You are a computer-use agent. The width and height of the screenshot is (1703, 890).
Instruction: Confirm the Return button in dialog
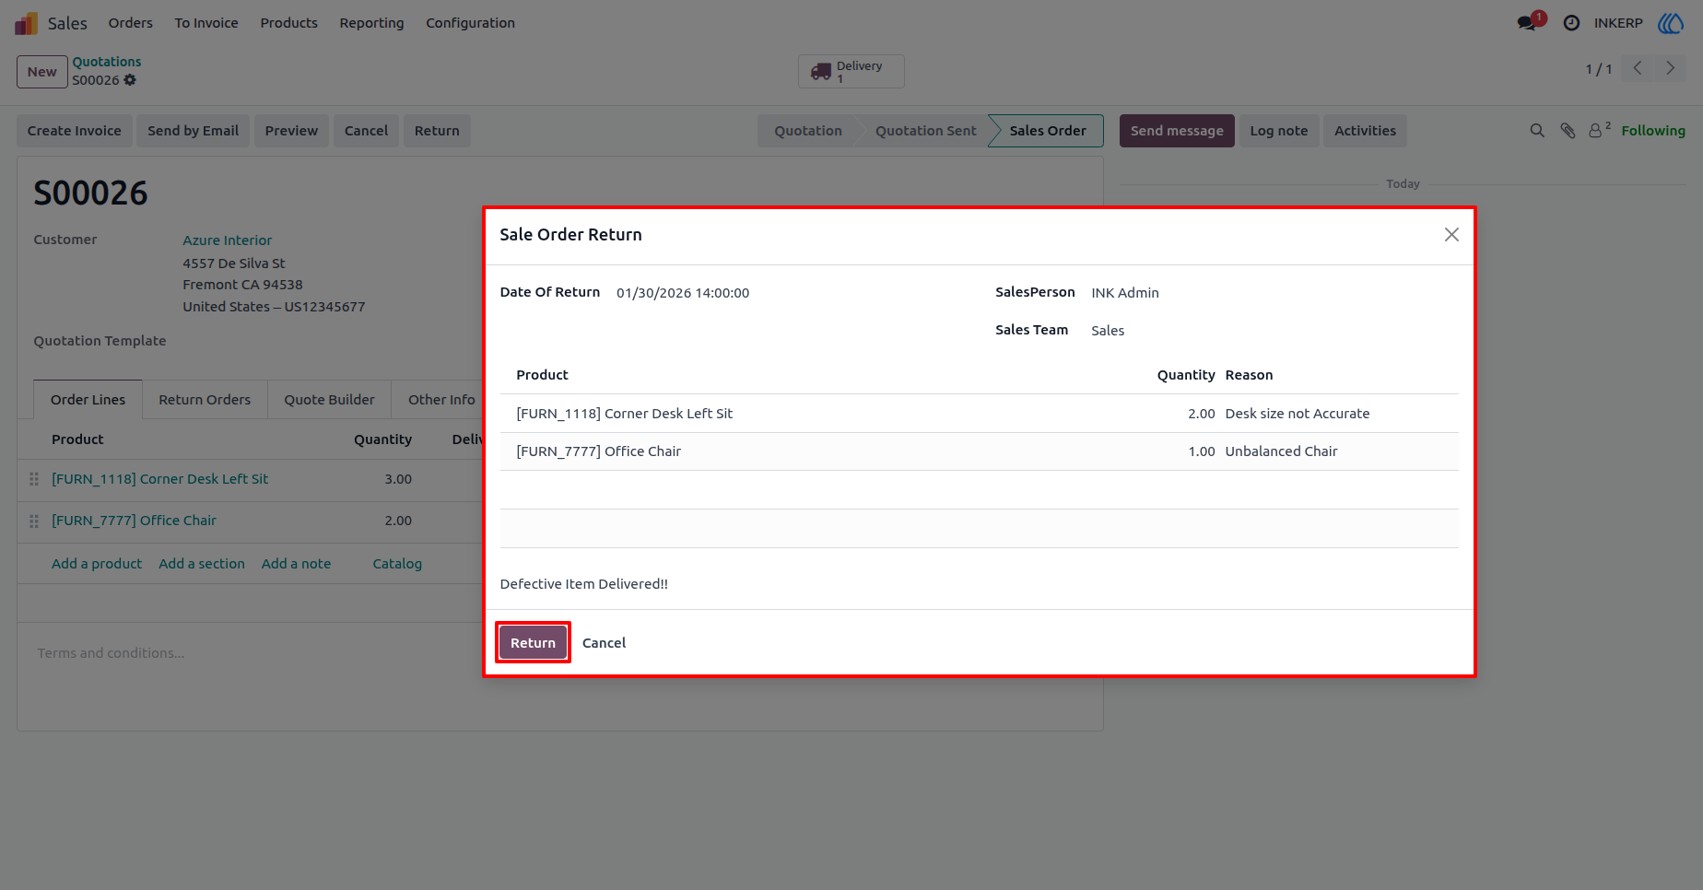533,643
